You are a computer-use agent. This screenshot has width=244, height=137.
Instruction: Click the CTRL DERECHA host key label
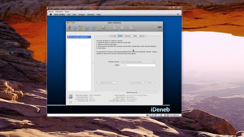(x=174, y=115)
